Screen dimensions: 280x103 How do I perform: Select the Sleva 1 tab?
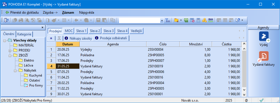point(81,31)
